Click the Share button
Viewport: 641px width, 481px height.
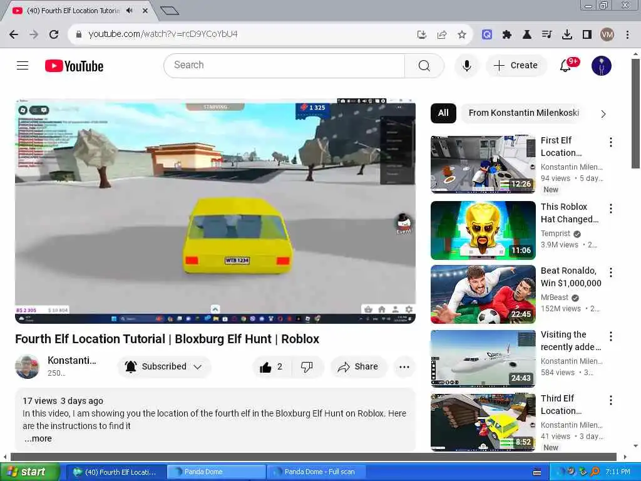pos(358,367)
